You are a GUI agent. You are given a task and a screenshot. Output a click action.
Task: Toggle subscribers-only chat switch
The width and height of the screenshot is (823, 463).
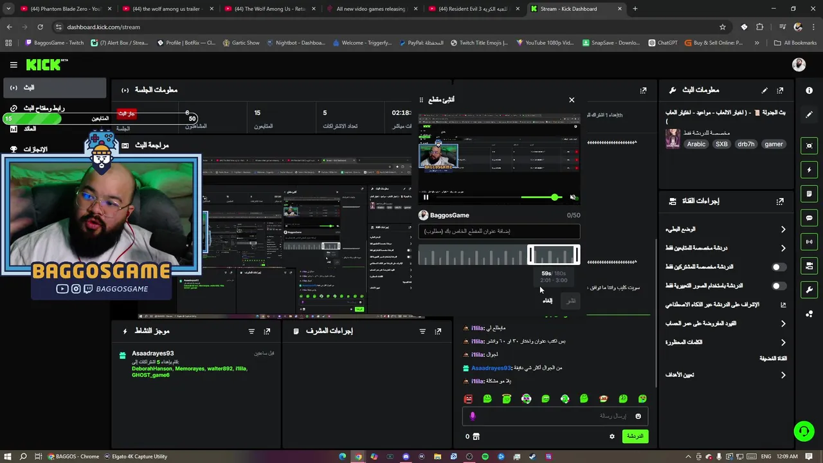tap(778, 267)
